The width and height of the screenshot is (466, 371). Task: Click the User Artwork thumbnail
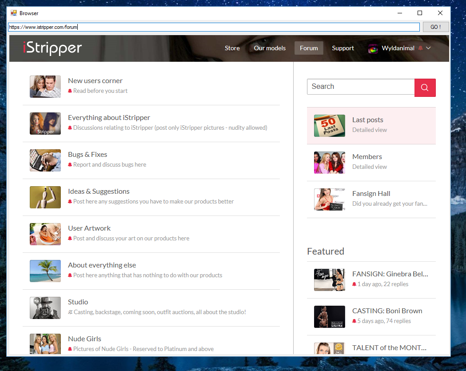point(45,234)
